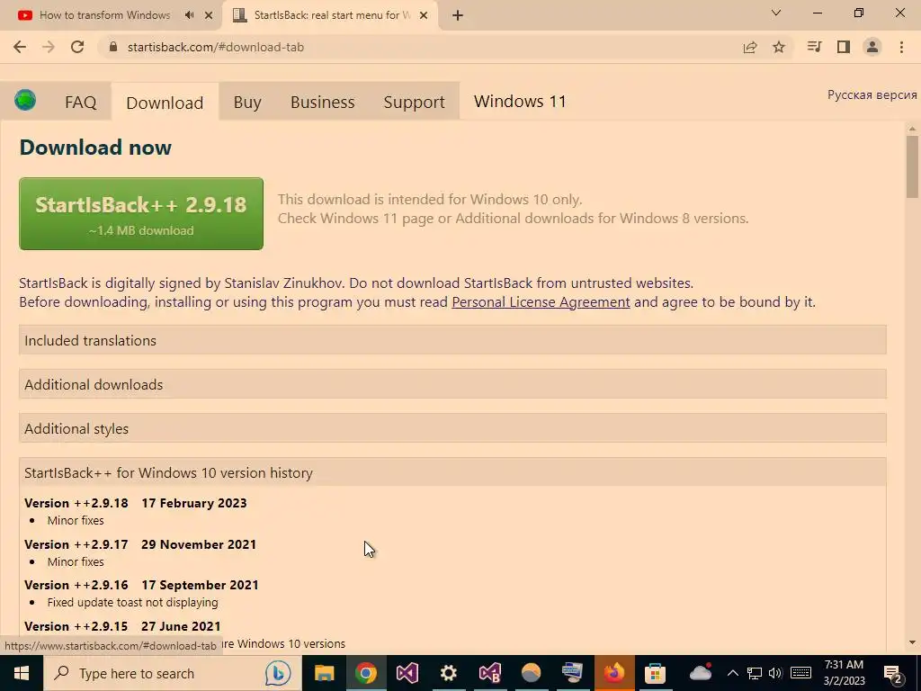Open Visual Studio Blend from the taskbar
The height and width of the screenshot is (691, 921).
tap(489, 673)
